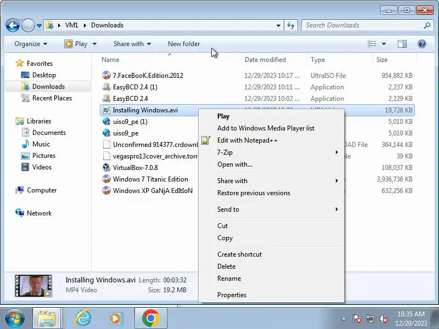Image resolution: width=439 pixels, height=329 pixels.
Task: Open Recent Places in Favorites
Action: (52, 98)
